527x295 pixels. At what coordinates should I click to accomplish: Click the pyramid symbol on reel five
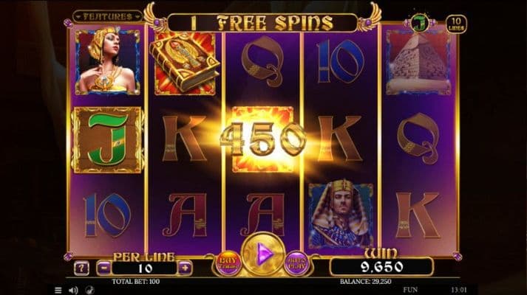(418, 63)
